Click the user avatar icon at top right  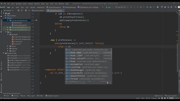tap(179, 7)
